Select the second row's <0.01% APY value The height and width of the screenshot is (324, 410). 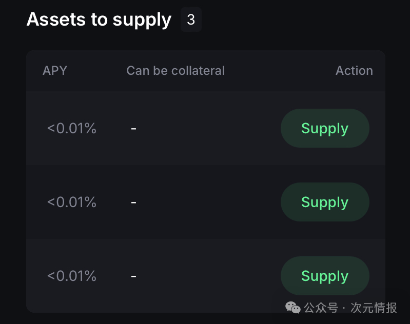pos(72,202)
